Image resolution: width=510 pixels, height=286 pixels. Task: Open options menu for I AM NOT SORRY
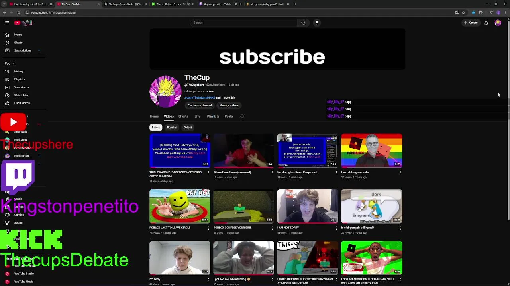[x=336, y=228]
